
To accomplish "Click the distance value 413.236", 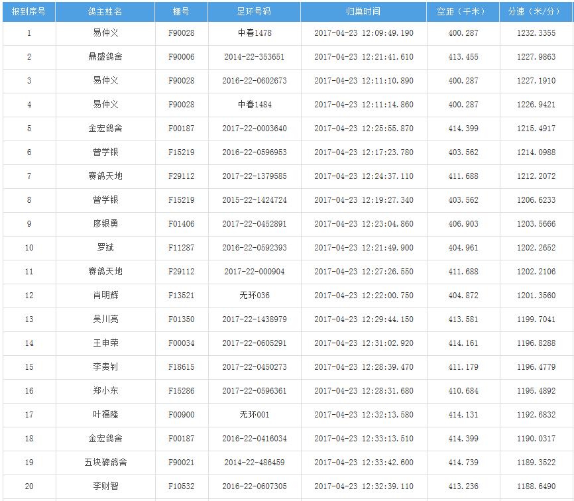I will pos(463,486).
